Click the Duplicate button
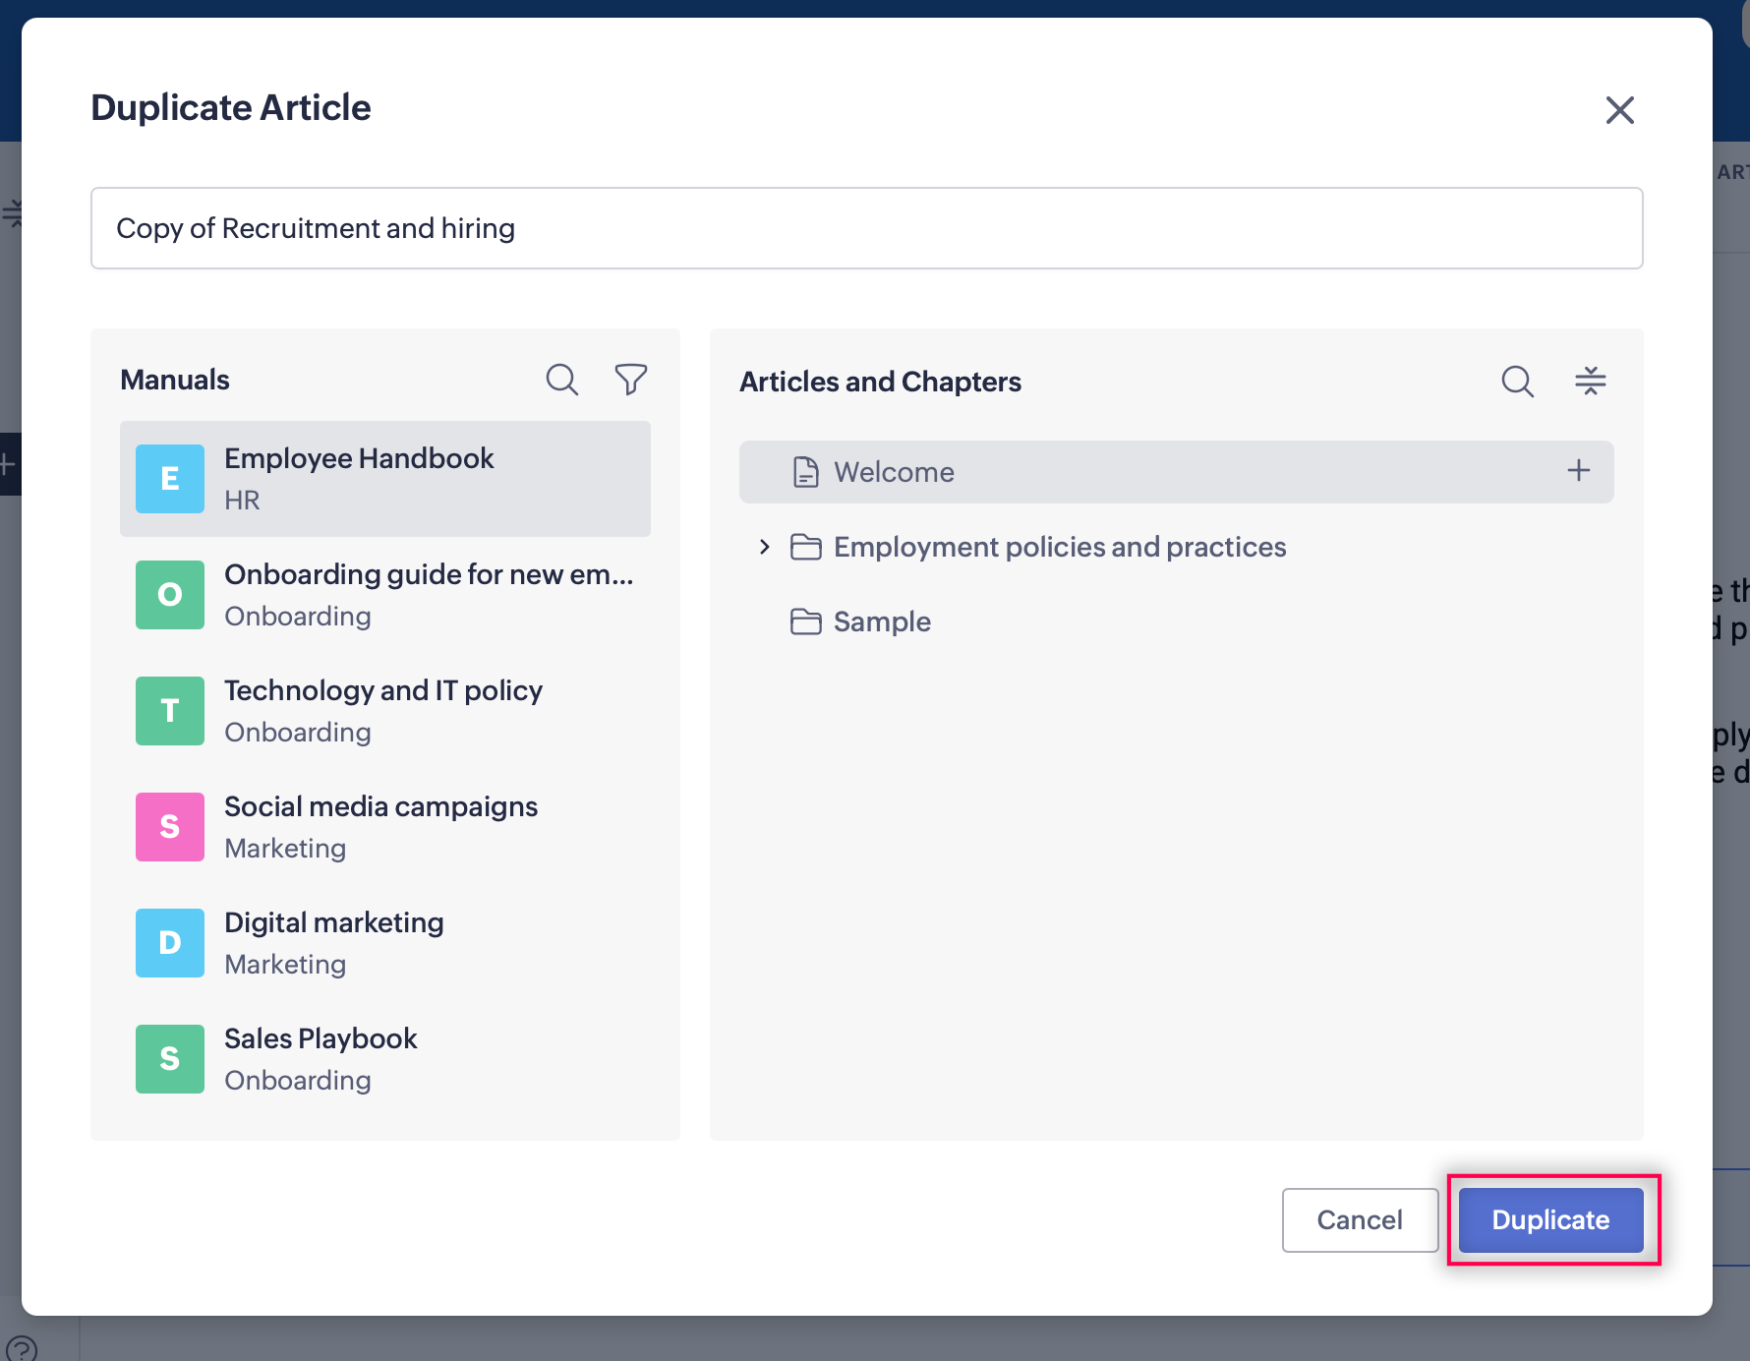The height and width of the screenshot is (1361, 1750). [1550, 1219]
